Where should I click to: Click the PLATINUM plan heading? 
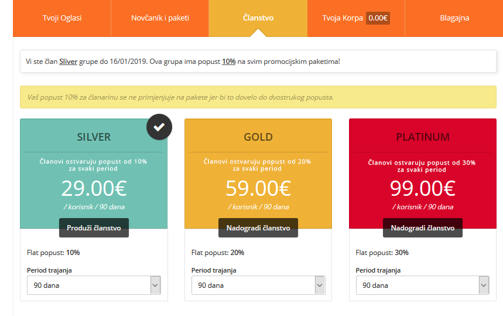(423, 137)
